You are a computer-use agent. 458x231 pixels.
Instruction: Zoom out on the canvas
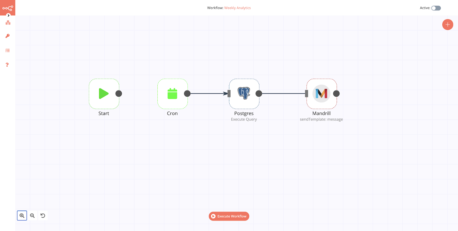[32, 216]
